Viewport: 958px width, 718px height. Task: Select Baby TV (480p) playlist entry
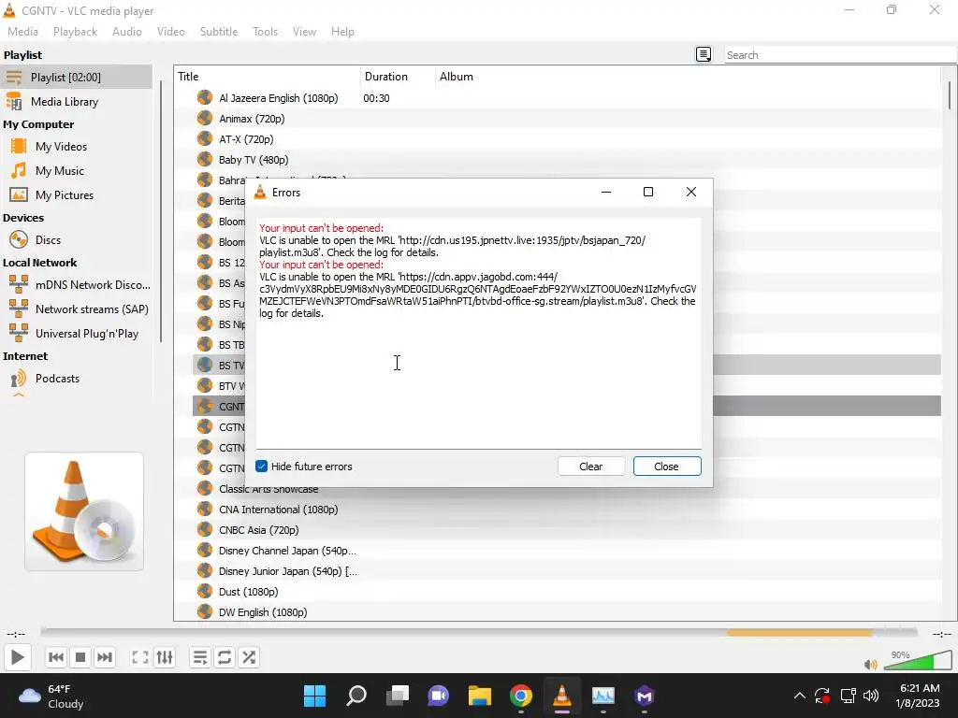pos(566,160)
